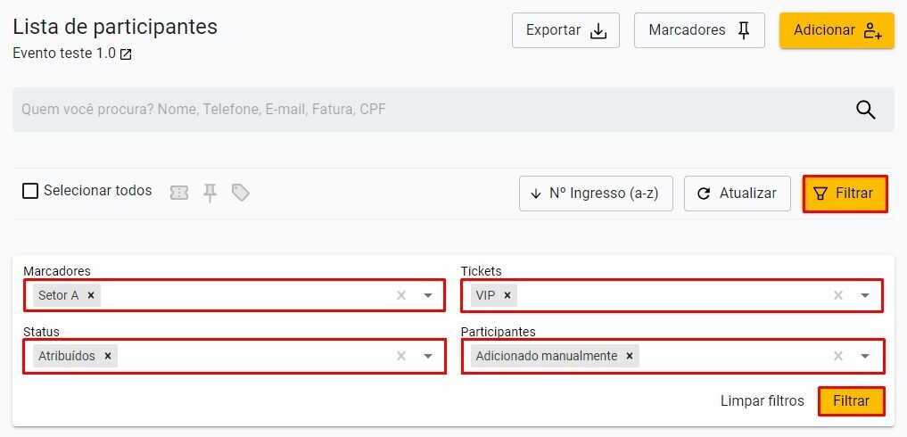The height and width of the screenshot is (437, 907).
Task: Click the Exportar button
Action: 565,30
